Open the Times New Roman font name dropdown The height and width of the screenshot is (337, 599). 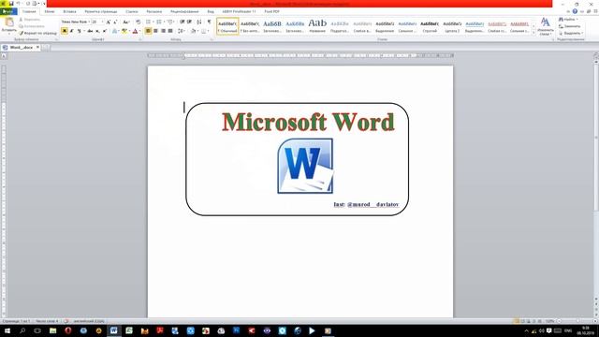[x=89, y=22]
